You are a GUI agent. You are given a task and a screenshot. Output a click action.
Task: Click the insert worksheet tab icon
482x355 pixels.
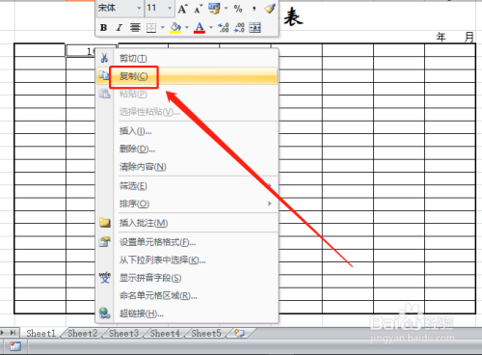point(239,333)
